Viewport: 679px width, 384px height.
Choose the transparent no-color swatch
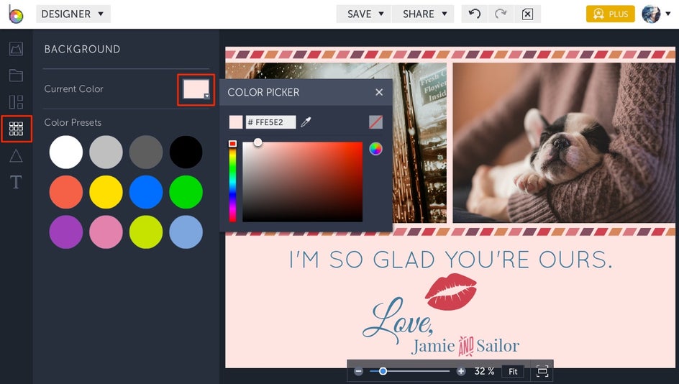pyautogui.click(x=375, y=122)
